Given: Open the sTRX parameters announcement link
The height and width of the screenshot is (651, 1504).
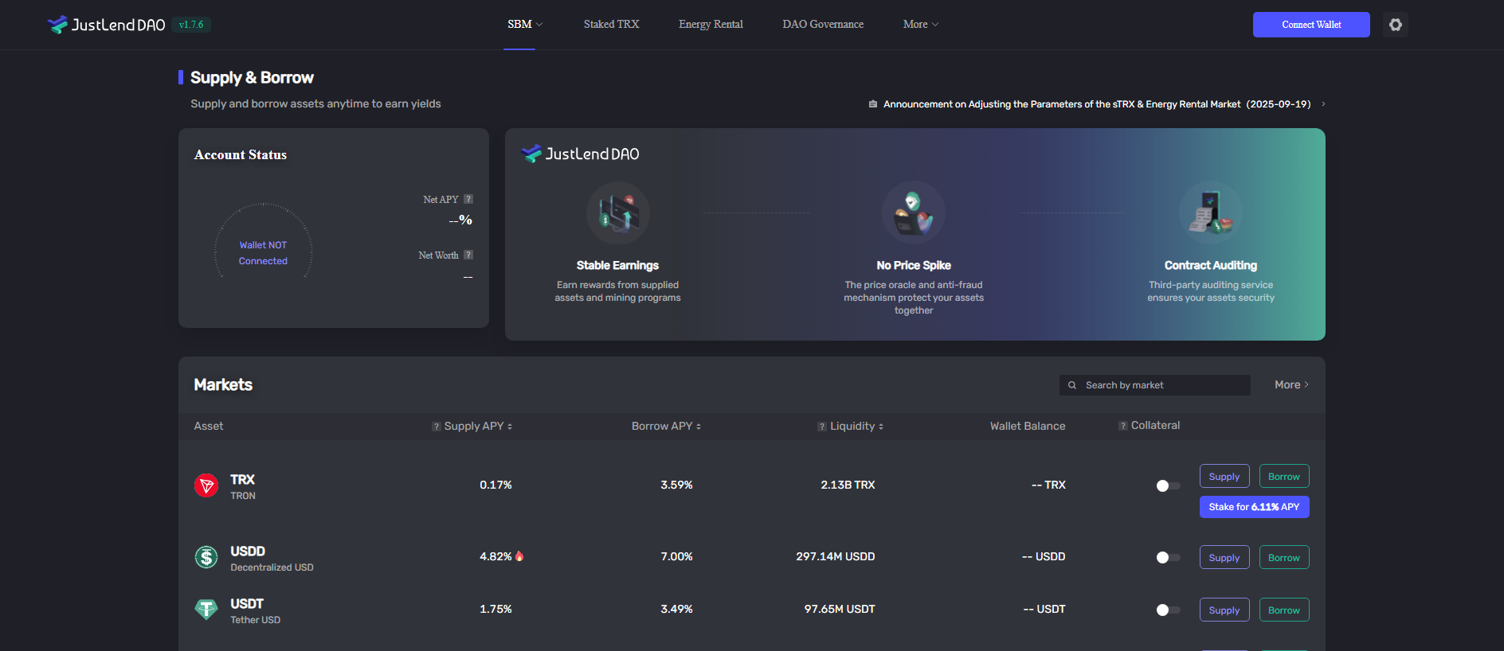Looking at the screenshot, I should pyautogui.click(x=1097, y=104).
